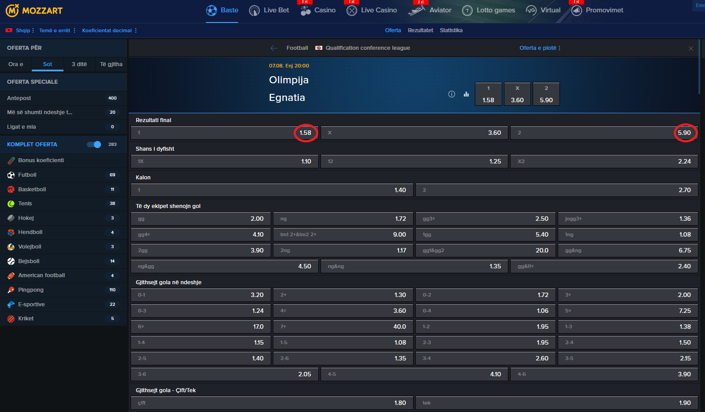Open the Oferta e plotë dropdown
Screen dimensions: 705x412
click(540, 48)
